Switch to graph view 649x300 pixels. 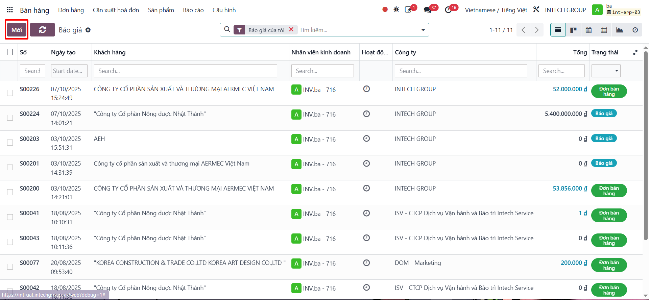click(x=620, y=30)
